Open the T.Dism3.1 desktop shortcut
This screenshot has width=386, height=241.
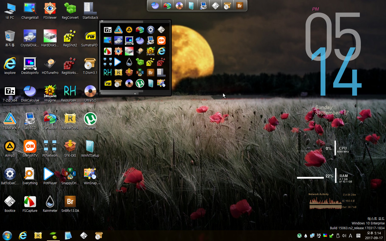pyautogui.click(x=90, y=66)
